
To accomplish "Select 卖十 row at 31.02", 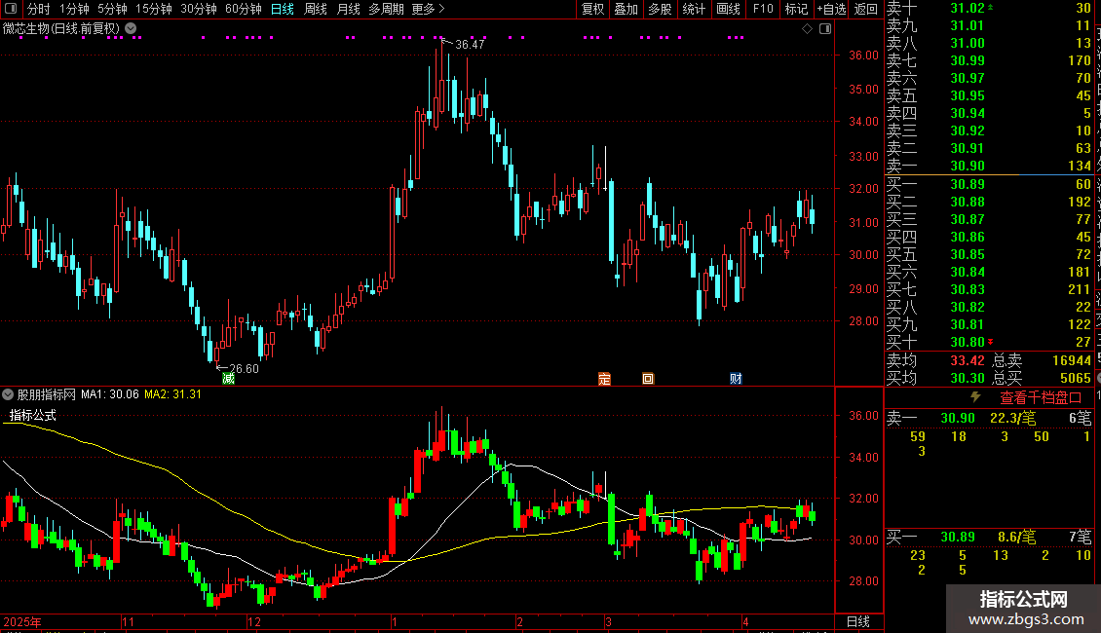I will (x=989, y=8).
